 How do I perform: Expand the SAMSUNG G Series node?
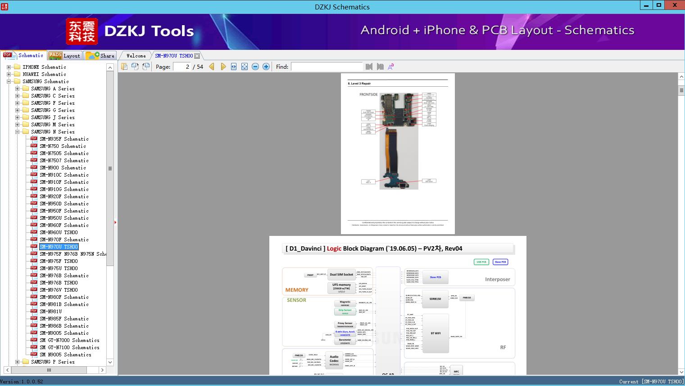click(x=17, y=110)
